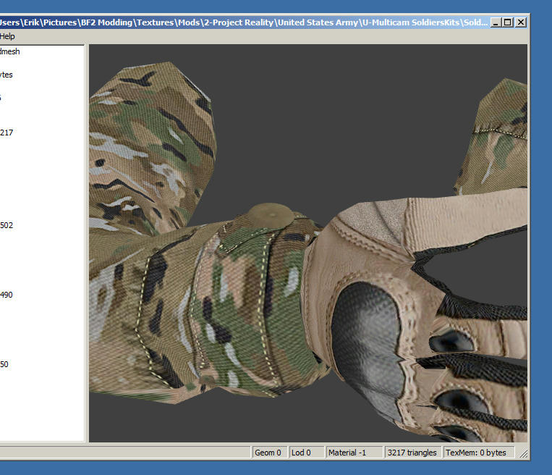Select the '502' entry in left panel
552x475 pixels.
[6, 225]
